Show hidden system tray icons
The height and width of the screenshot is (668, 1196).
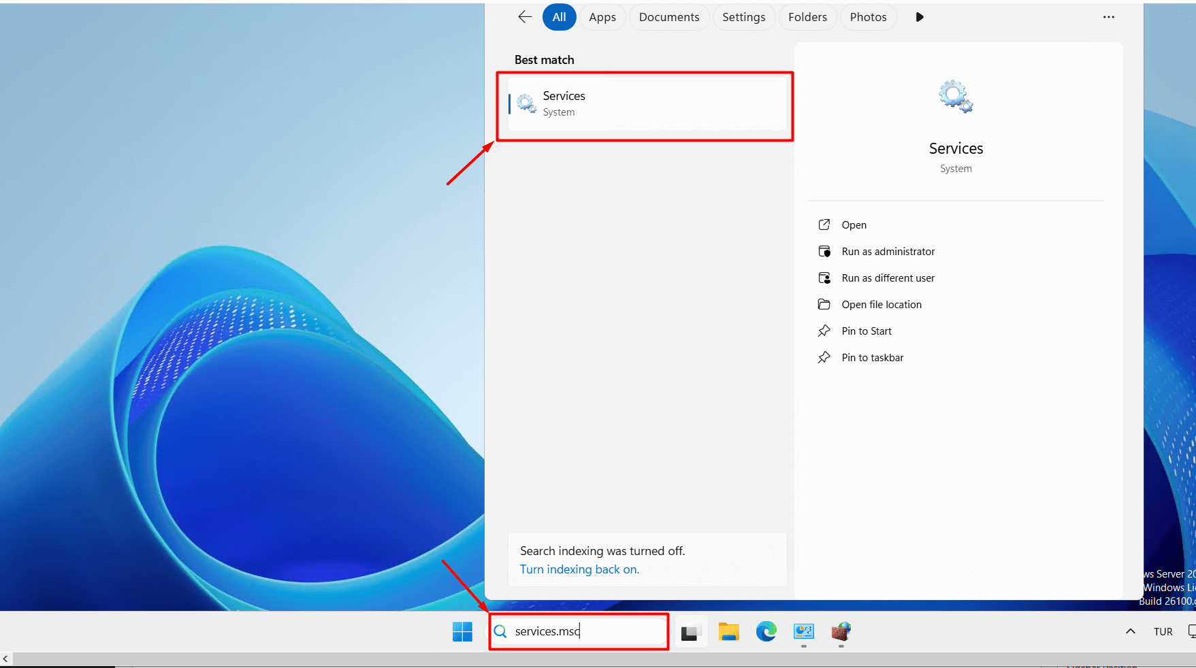(1130, 631)
